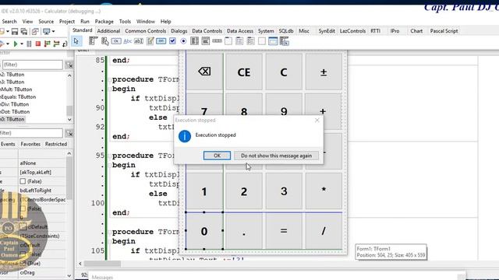Click the Step Into debug icon

pyautogui.click(x=47, y=44)
